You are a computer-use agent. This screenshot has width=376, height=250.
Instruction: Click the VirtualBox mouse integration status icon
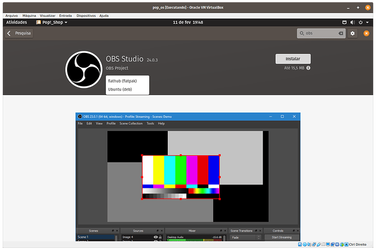pyautogui.click(x=342, y=244)
